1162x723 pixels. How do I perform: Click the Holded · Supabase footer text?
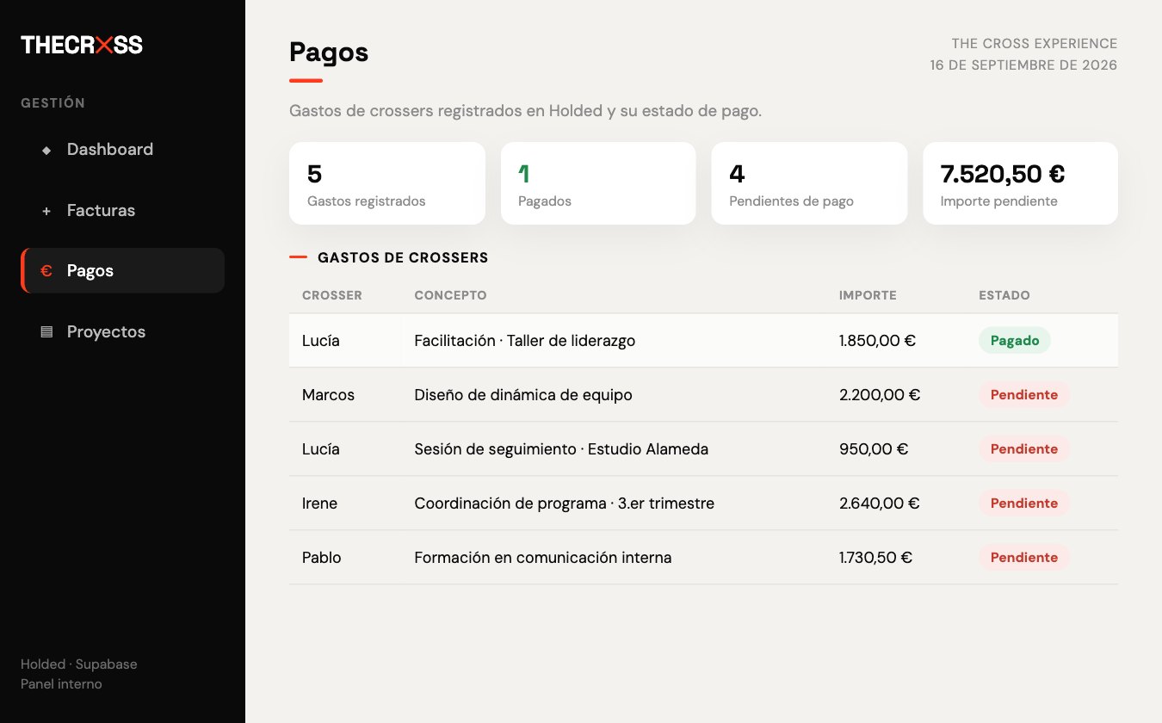[79, 664]
